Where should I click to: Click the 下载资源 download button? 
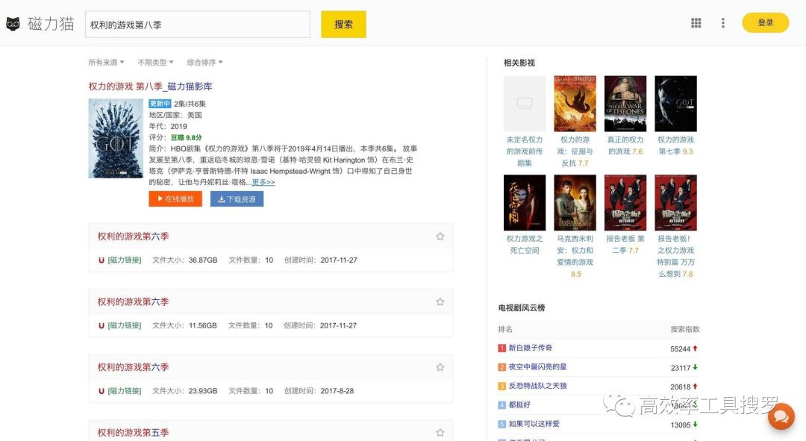point(237,199)
